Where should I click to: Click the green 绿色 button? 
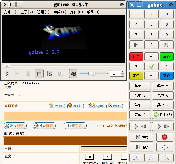[167, 57]
